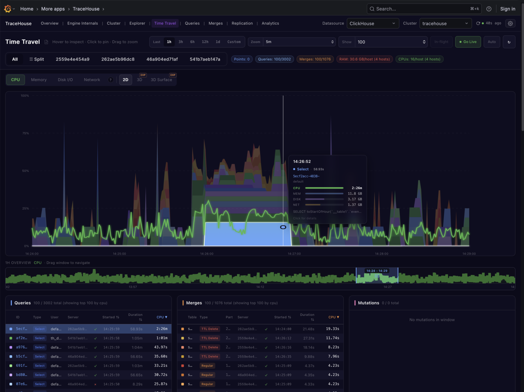Open the Zoom 5m dropdown
This screenshot has width=524, height=392.
tap(299, 42)
